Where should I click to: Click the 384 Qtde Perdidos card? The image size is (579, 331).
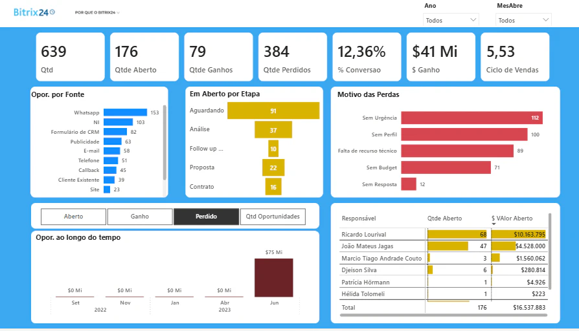[293, 57]
